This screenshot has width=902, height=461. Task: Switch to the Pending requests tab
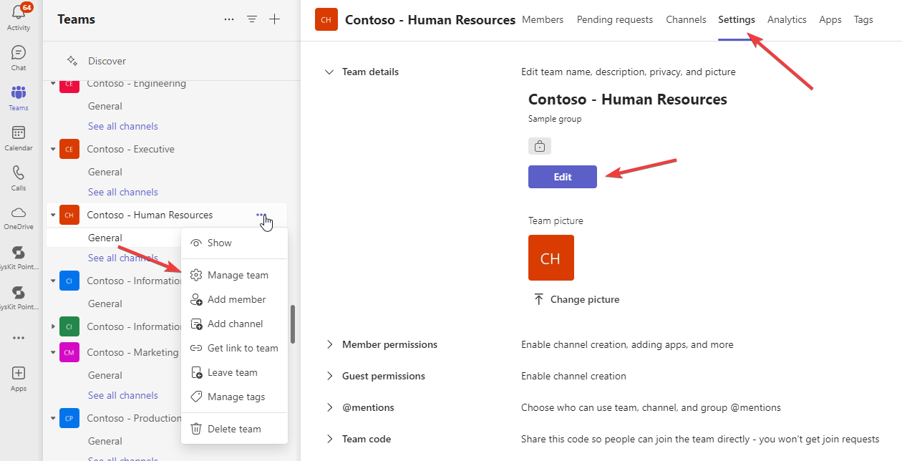click(x=615, y=19)
